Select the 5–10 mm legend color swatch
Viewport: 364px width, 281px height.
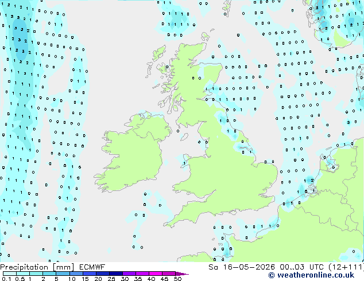coord(63,274)
